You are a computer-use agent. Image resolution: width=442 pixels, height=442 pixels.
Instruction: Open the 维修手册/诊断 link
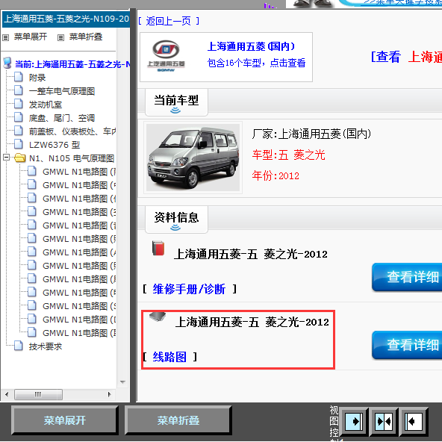point(189,289)
